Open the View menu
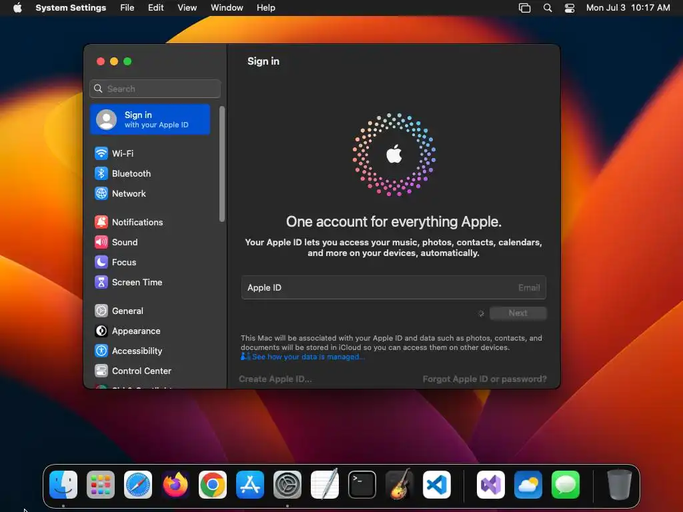683x512 pixels. (x=187, y=8)
